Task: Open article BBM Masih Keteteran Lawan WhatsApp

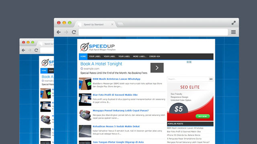Action: pyautogui.click(x=116, y=79)
